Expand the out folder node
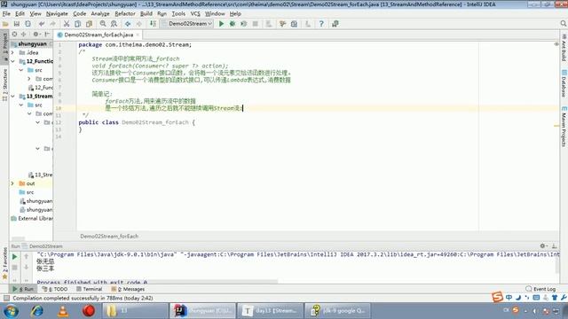 [x=13, y=183]
